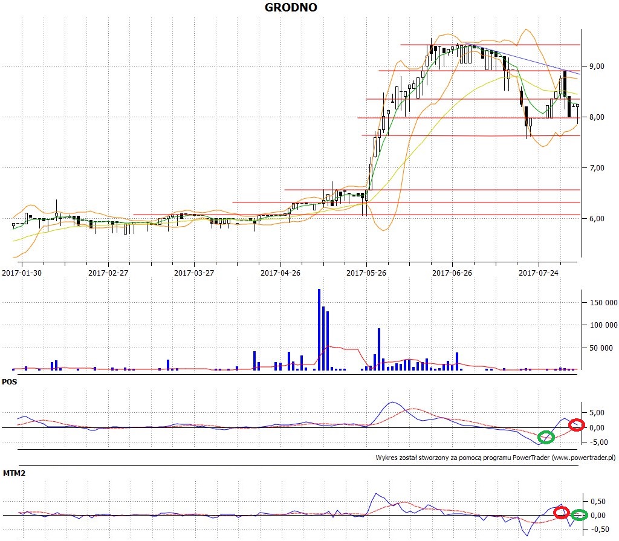Click the 6,00 price axis value
Image resolution: width=619 pixels, height=541 pixels.
[x=597, y=218]
